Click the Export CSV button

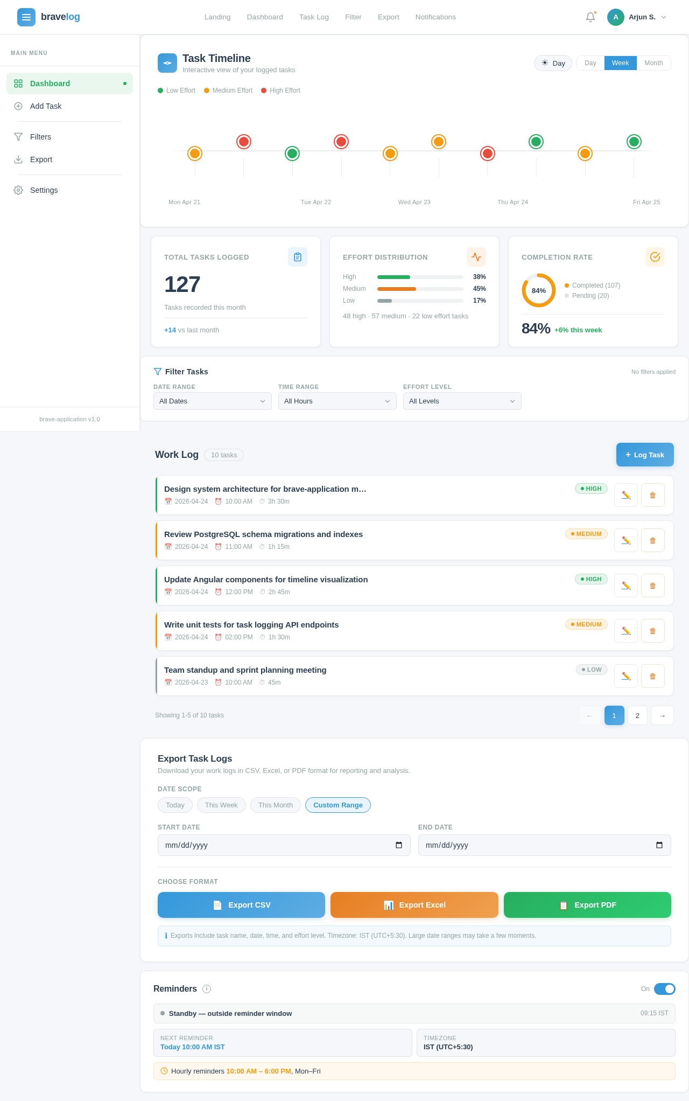(241, 905)
